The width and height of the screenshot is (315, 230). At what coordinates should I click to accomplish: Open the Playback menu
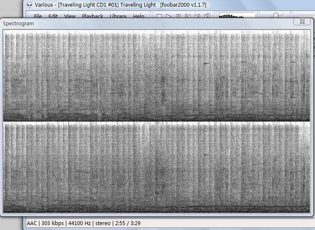pyautogui.click(x=92, y=16)
